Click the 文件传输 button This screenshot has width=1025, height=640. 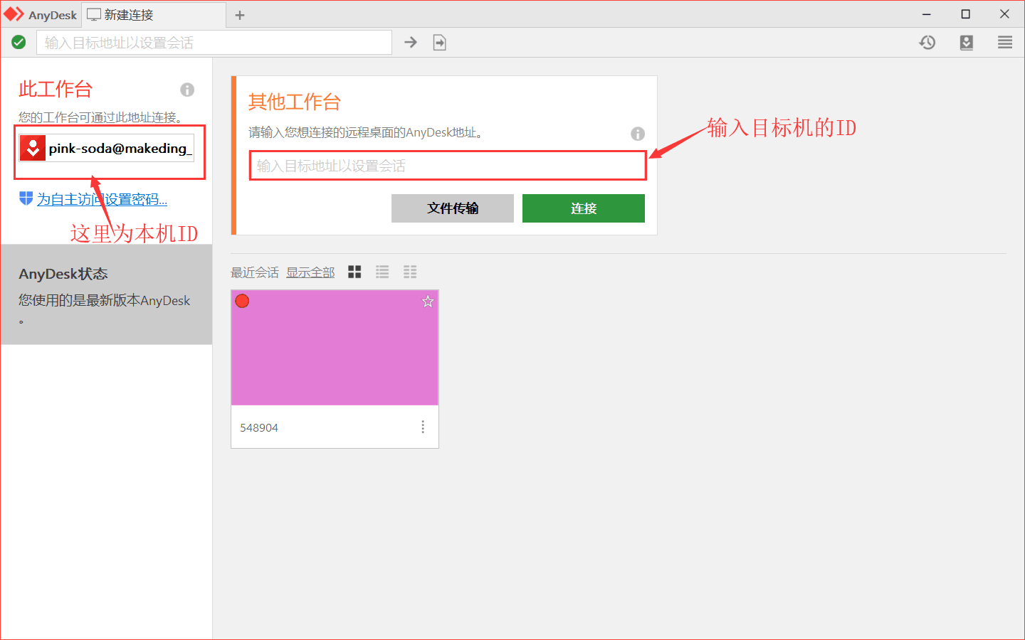(x=452, y=208)
